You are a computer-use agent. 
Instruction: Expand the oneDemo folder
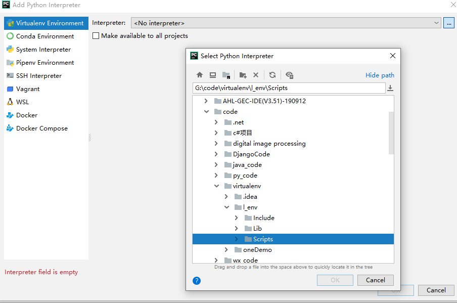(226, 249)
